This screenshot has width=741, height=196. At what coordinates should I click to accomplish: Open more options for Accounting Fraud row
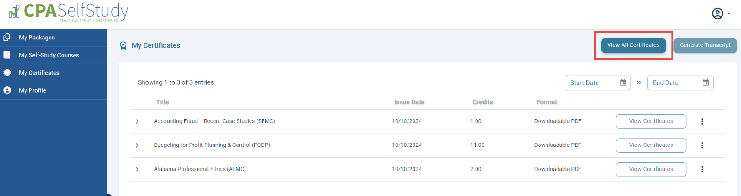coord(702,121)
